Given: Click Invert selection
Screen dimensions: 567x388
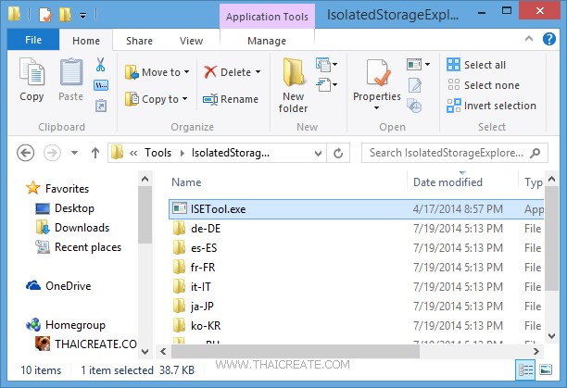Looking at the screenshot, I should pyautogui.click(x=491, y=106).
